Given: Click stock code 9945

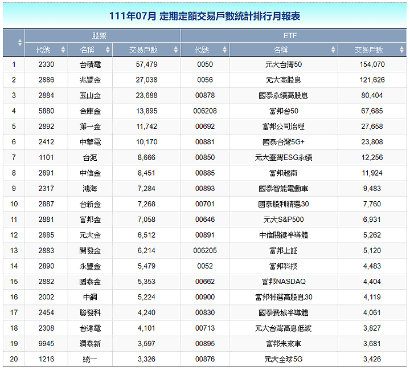Looking at the screenshot, I should pyautogui.click(x=46, y=344).
